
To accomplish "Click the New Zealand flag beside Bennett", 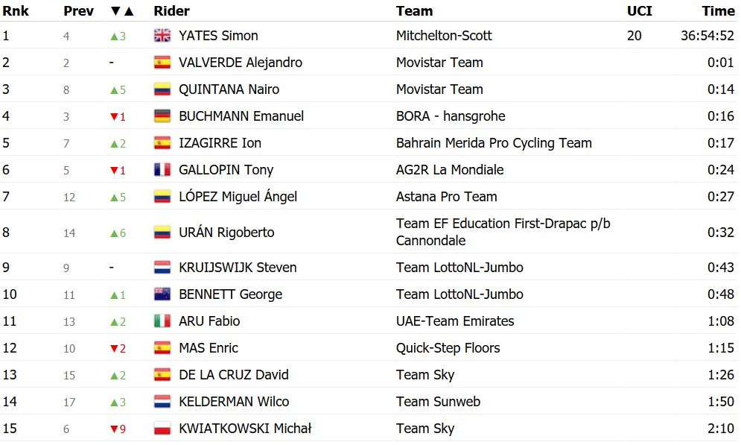I will point(162,294).
